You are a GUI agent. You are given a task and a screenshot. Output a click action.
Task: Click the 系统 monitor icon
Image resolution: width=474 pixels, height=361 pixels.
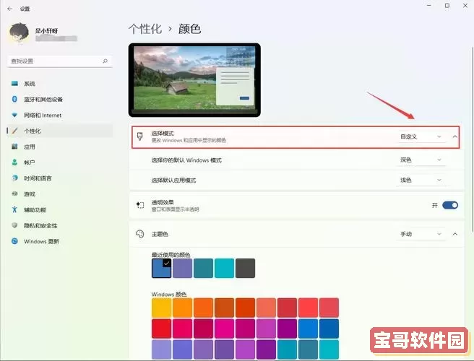tap(14, 83)
